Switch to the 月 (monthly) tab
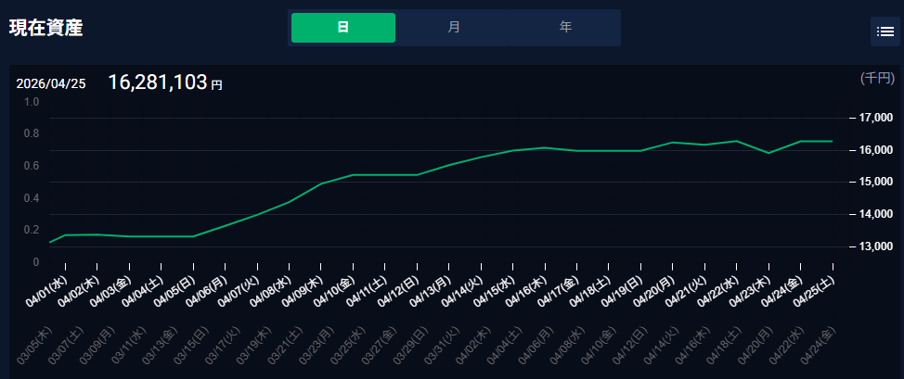The image size is (904, 379). (454, 28)
